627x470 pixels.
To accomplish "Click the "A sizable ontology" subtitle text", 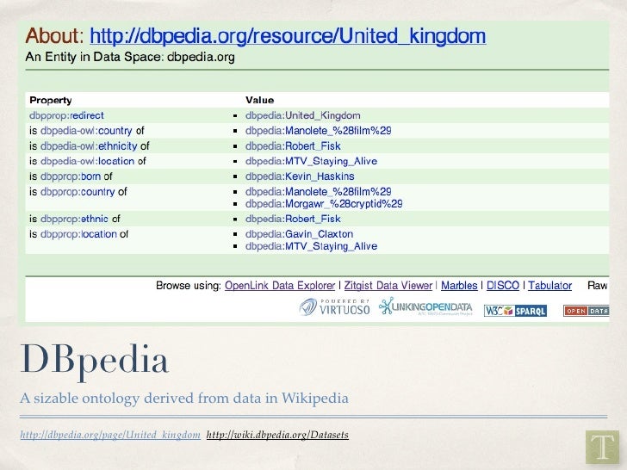I will click(184, 398).
